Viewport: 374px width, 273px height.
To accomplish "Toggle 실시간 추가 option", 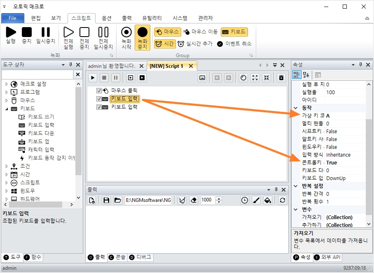I will [x=195, y=44].
